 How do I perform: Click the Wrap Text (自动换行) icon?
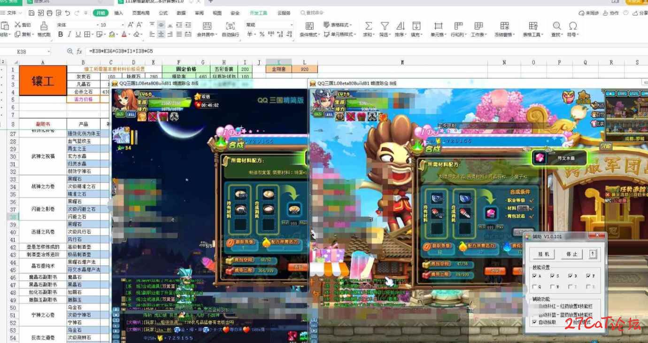click(x=230, y=26)
